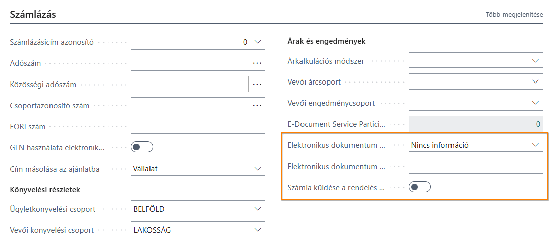
Task: Open Ügyletkönyvelési csoport dropdown showing BELFÖLD
Action: click(257, 209)
